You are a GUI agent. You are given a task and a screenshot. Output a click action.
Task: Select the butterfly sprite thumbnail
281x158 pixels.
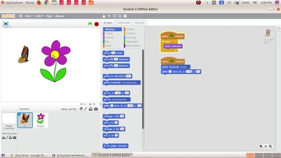click(x=25, y=120)
